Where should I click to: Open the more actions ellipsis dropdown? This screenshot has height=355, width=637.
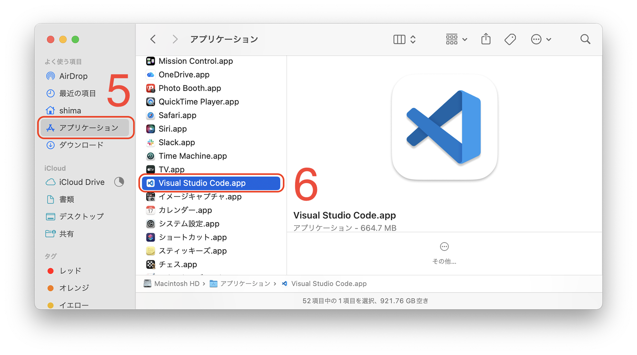[x=541, y=39]
